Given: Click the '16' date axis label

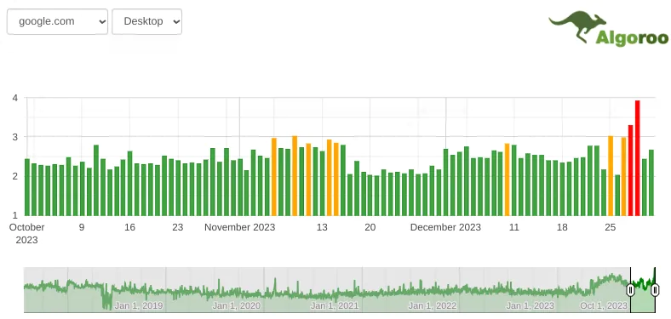Looking at the screenshot, I should tap(129, 227).
